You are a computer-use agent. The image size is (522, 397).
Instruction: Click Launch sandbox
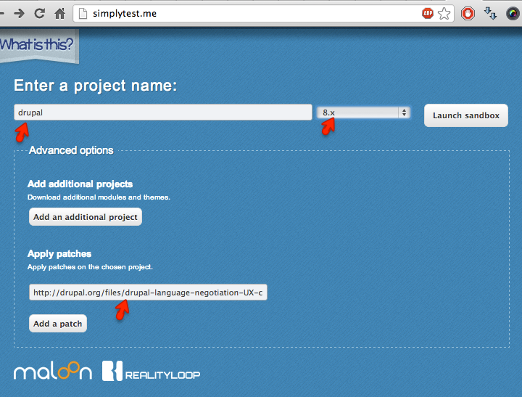(465, 115)
